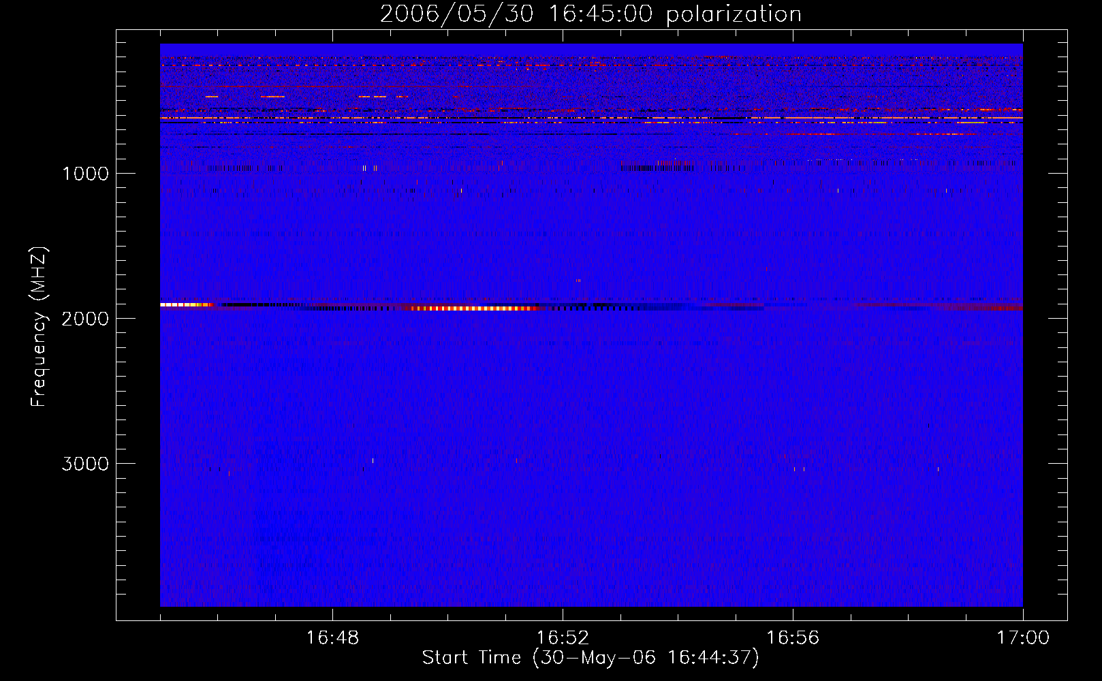Screen dimensions: 1102x681
Task: Click the 16:56 time tick label
Action: [x=793, y=638]
